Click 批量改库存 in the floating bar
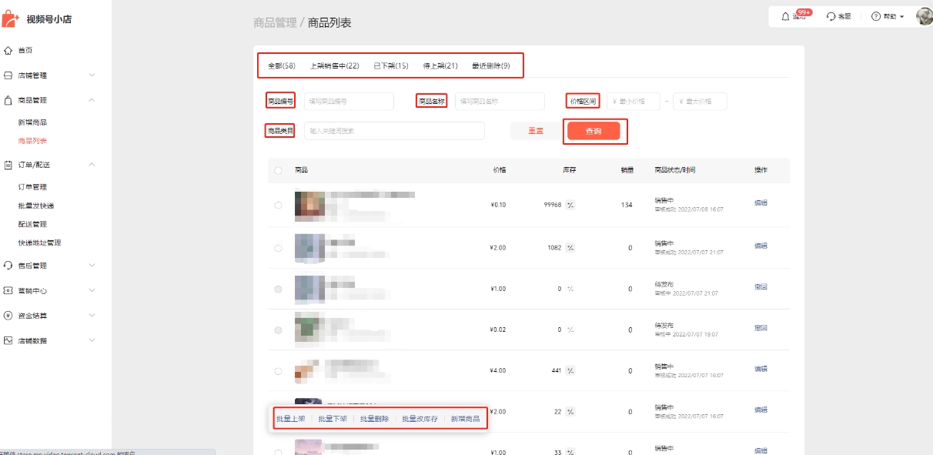 point(420,419)
